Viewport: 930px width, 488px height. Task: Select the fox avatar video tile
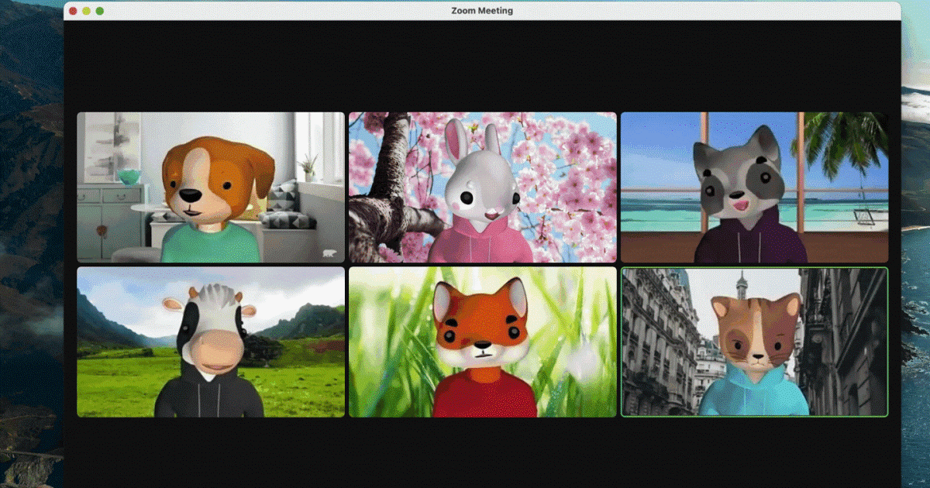pos(482,342)
